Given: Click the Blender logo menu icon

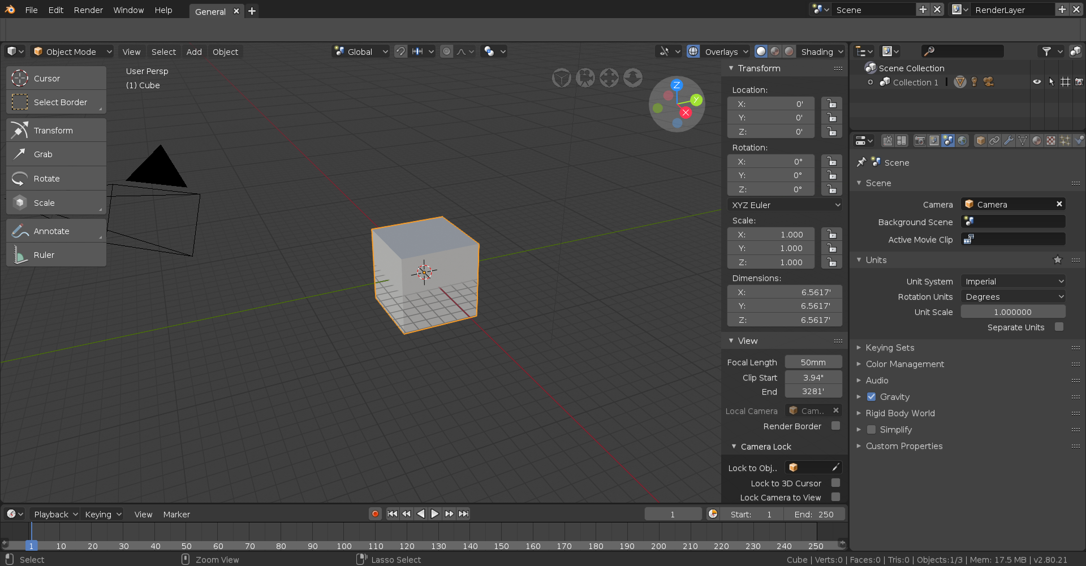Looking at the screenshot, I should [x=10, y=10].
